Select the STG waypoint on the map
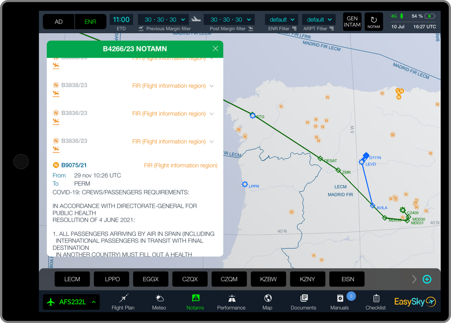451x323 pixels. tap(253, 116)
